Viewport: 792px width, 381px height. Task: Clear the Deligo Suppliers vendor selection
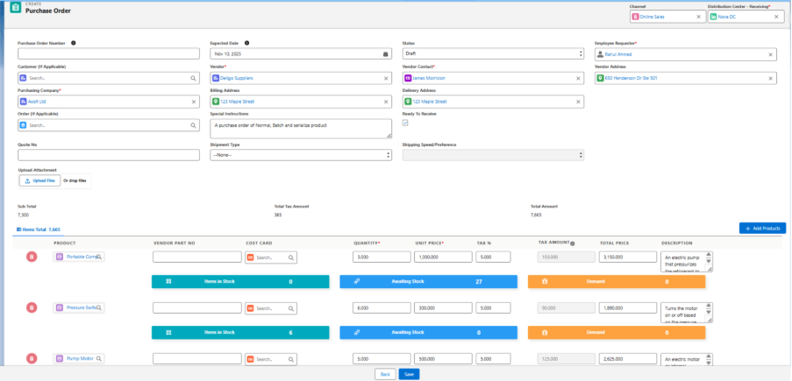(386, 78)
